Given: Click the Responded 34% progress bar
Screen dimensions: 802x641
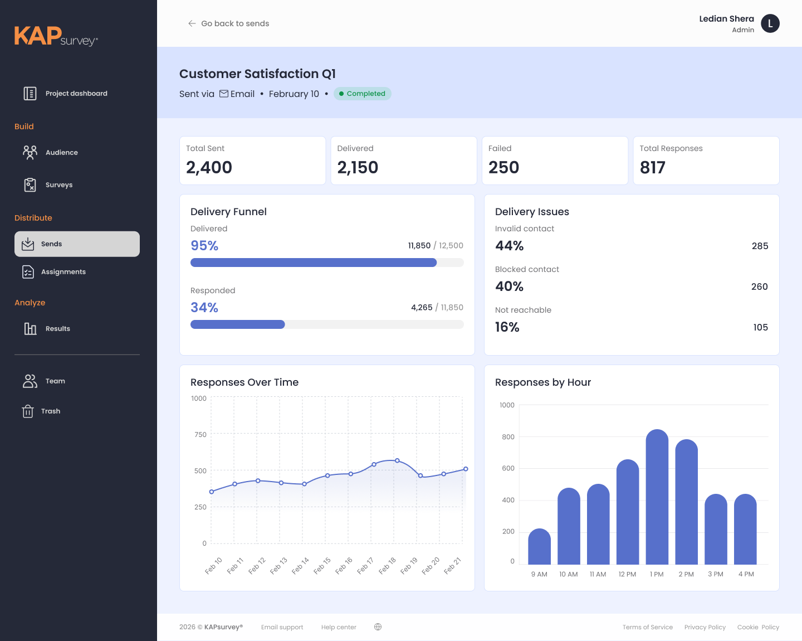Looking at the screenshot, I should coord(327,324).
